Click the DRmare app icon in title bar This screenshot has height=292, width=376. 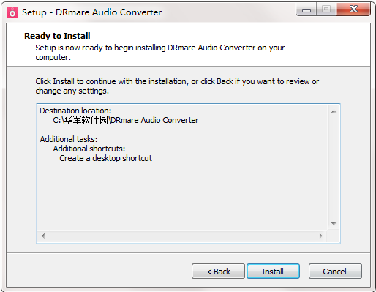(12, 12)
